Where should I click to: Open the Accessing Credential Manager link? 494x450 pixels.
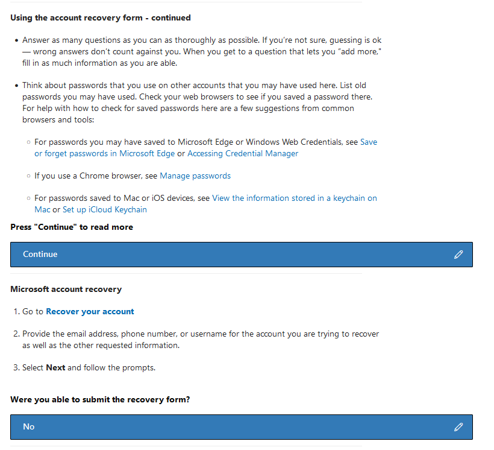[x=243, y=154]
